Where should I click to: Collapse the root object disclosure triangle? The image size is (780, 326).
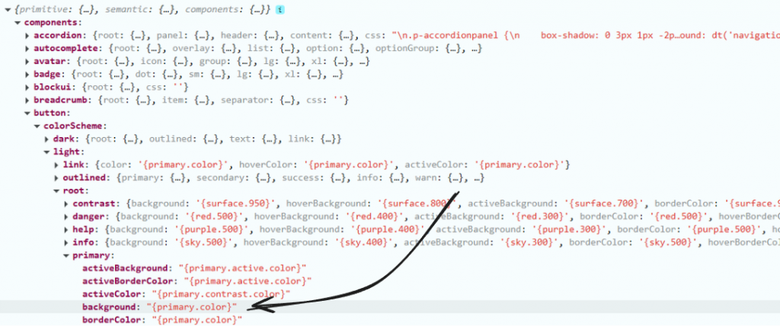8,9
